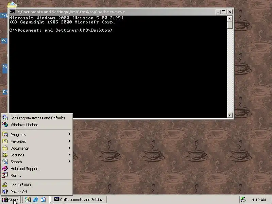Screen dimensions: 272x204
Task: Click the Run icon in Start menu
Action: (x=5, y=175)
